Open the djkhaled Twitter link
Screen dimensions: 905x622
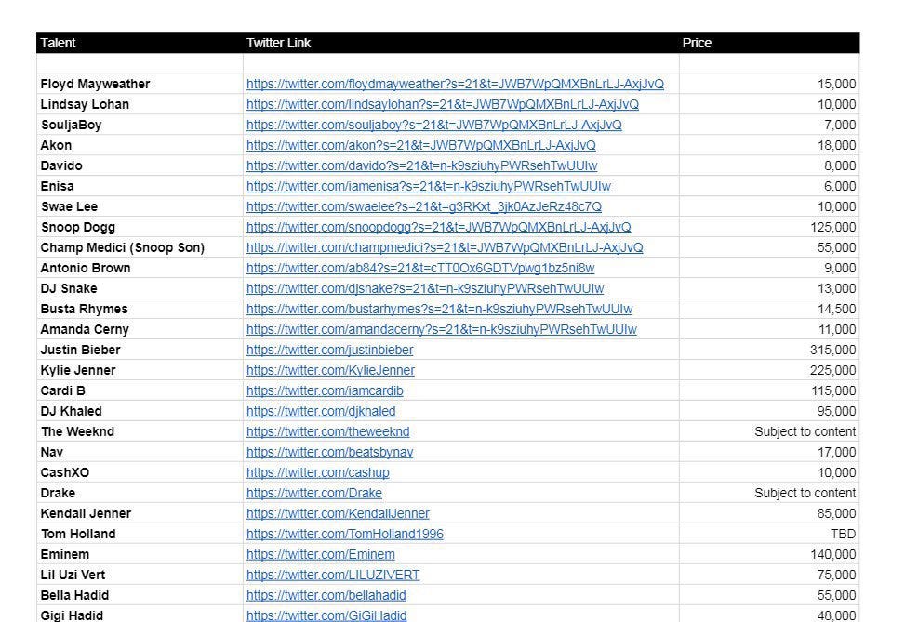(x=321, y=411)
